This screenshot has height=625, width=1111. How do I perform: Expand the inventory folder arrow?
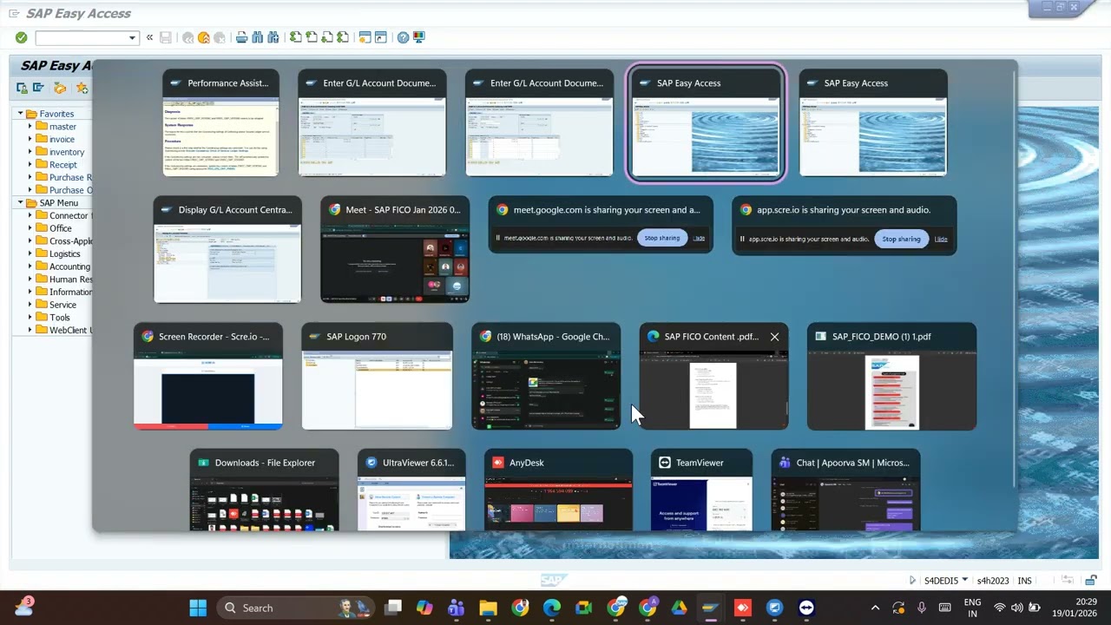click(x=30, y=152)
